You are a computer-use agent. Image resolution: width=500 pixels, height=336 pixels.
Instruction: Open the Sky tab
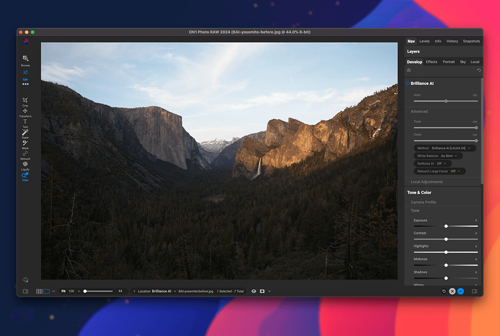tap(462, 62)
